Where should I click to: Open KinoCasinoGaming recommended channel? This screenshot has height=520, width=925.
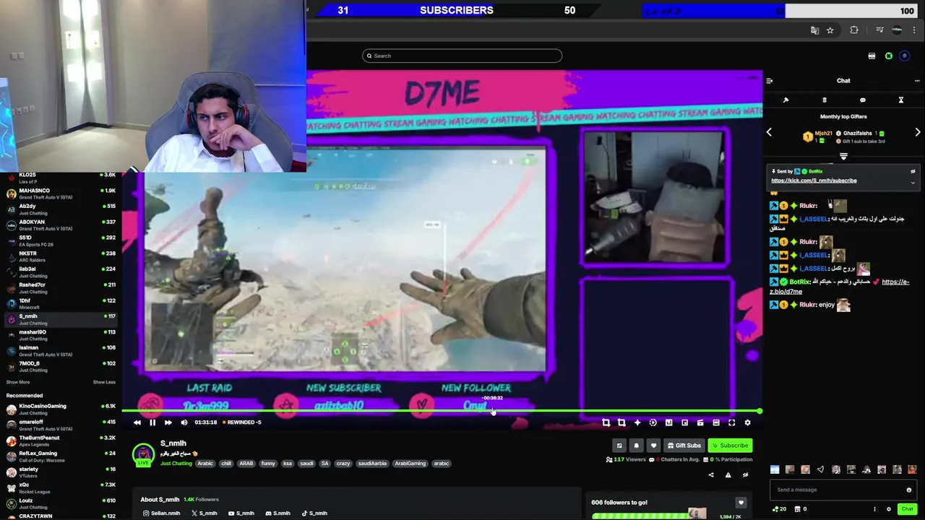(61, 409)
